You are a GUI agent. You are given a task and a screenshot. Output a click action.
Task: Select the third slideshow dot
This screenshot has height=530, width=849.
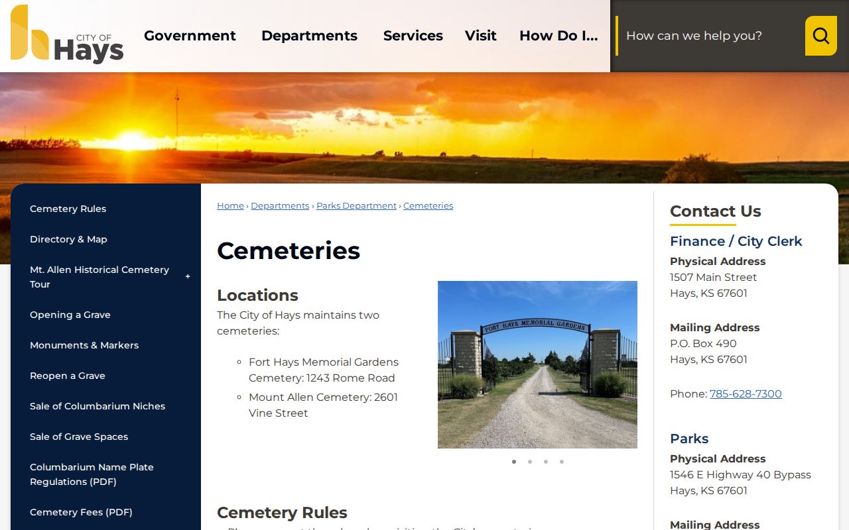pyautogui.click(x=546, y=462)
